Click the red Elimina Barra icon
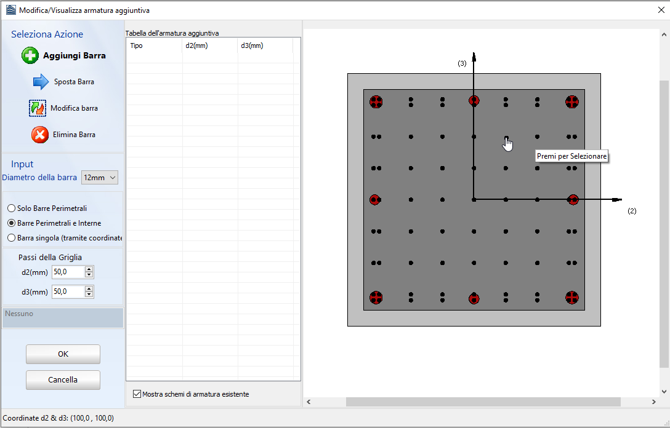The image size is (670, 428). [40, 135]
